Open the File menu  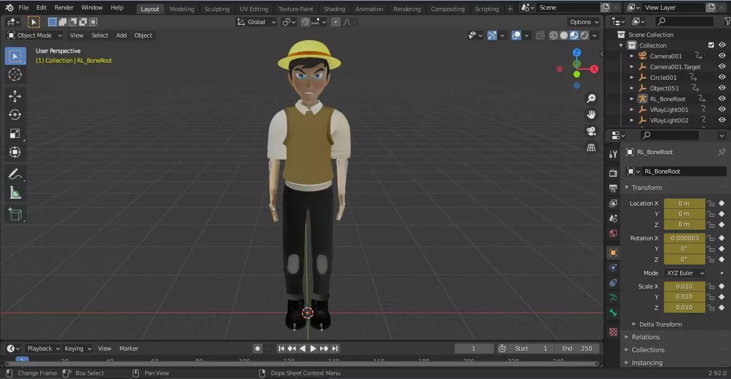click(24, 7)
